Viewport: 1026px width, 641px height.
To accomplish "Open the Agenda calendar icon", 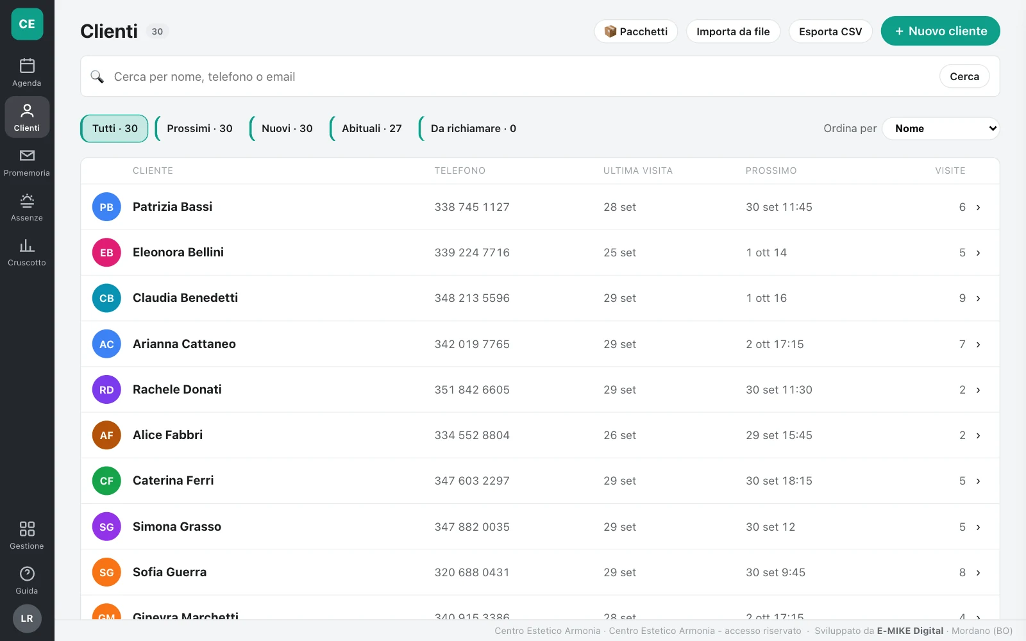I will pyautogui.click(x=27, y=66).
